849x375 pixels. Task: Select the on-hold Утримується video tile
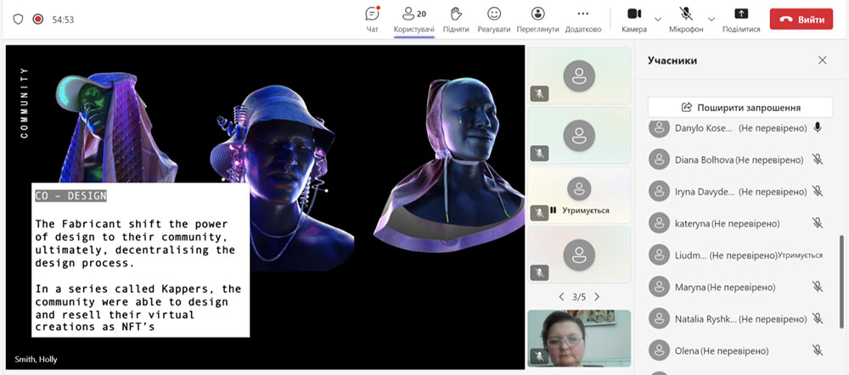coord(579,195)
